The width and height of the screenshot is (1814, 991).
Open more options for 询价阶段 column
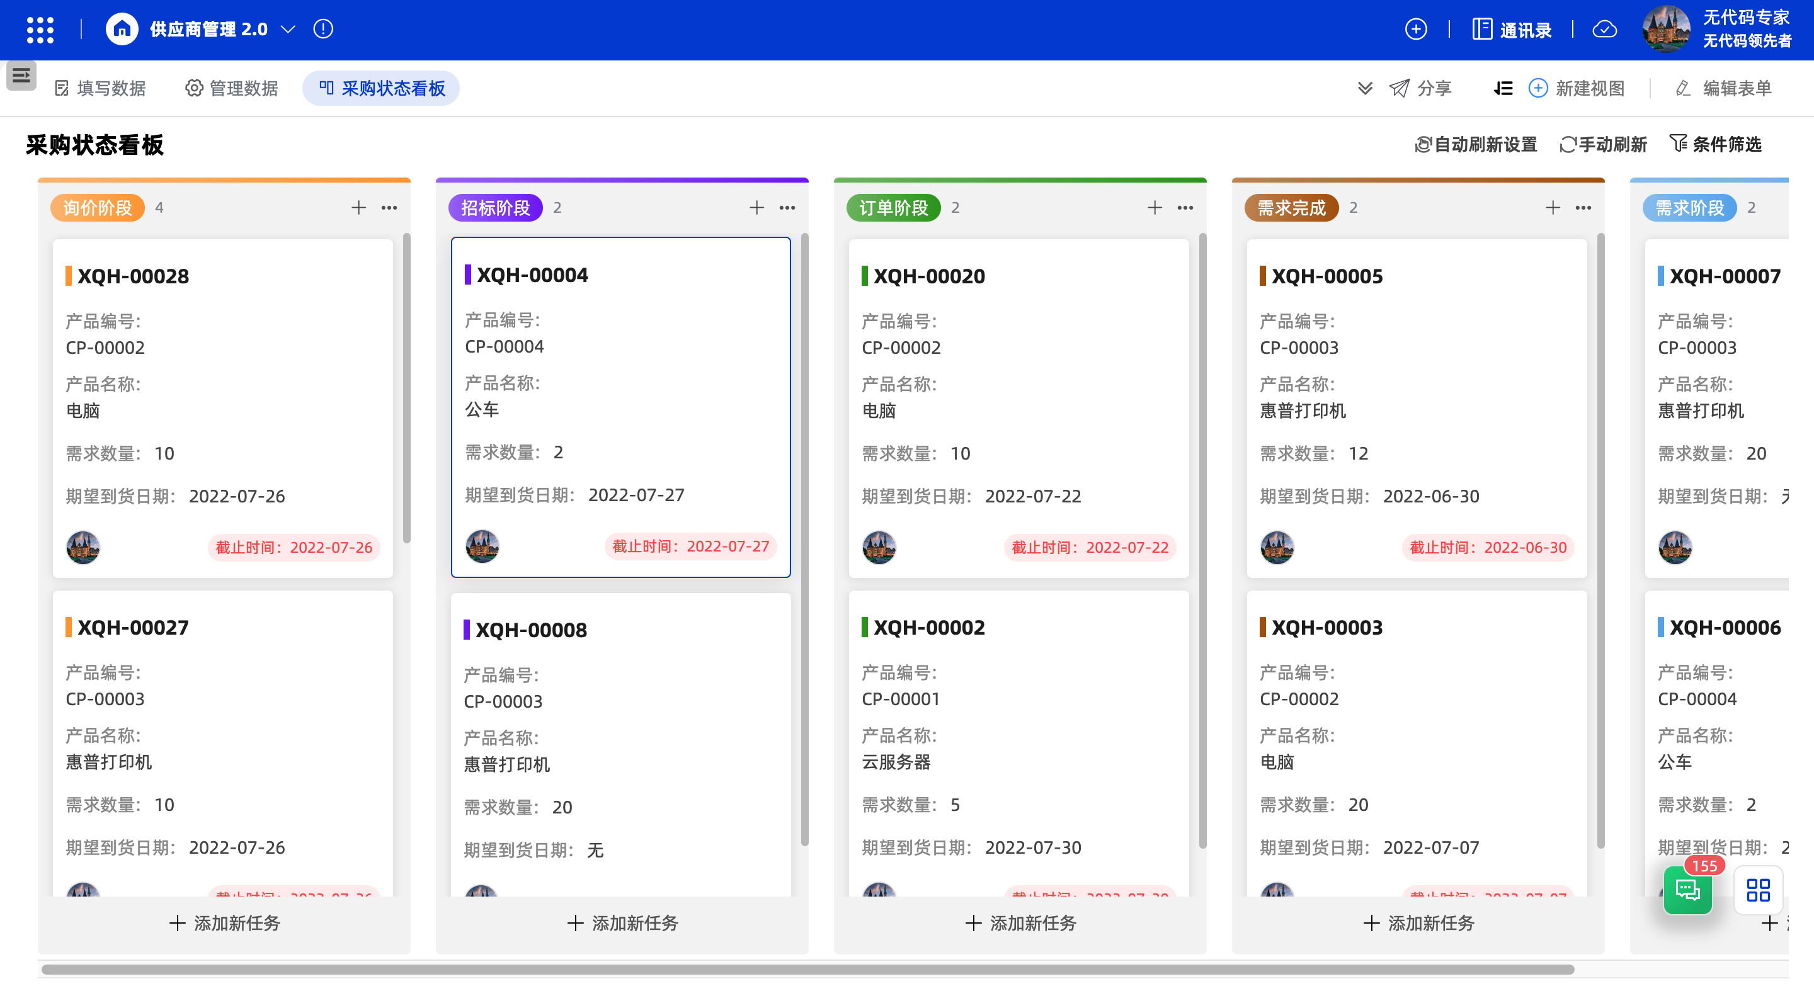pos(389,208)
